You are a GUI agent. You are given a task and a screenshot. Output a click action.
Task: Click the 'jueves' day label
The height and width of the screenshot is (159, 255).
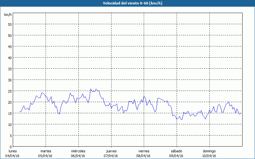tap(111, 151)
